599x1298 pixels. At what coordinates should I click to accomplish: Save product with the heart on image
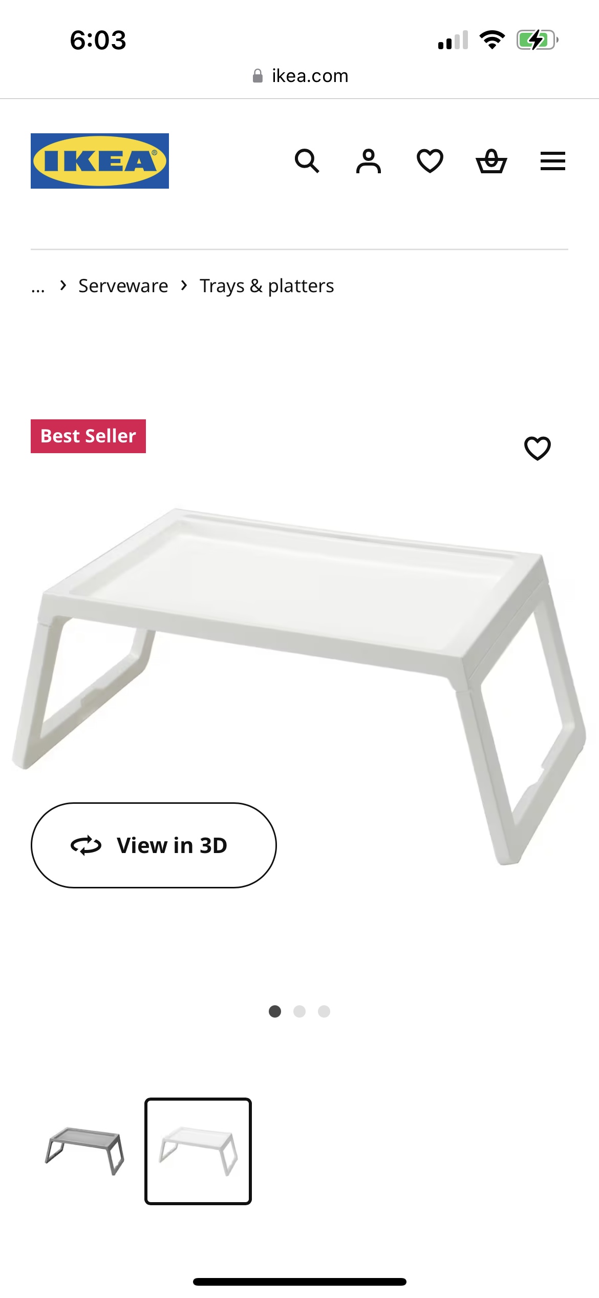(x=538, y=449)
